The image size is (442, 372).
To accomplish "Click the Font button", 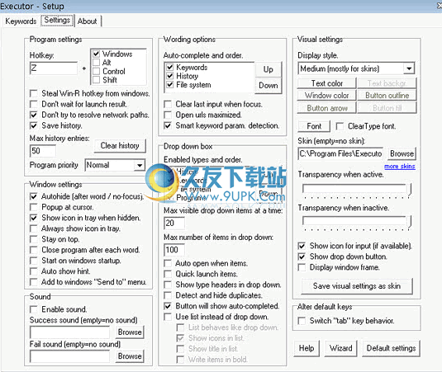I will pyautogui.click(x=314, y=126).
